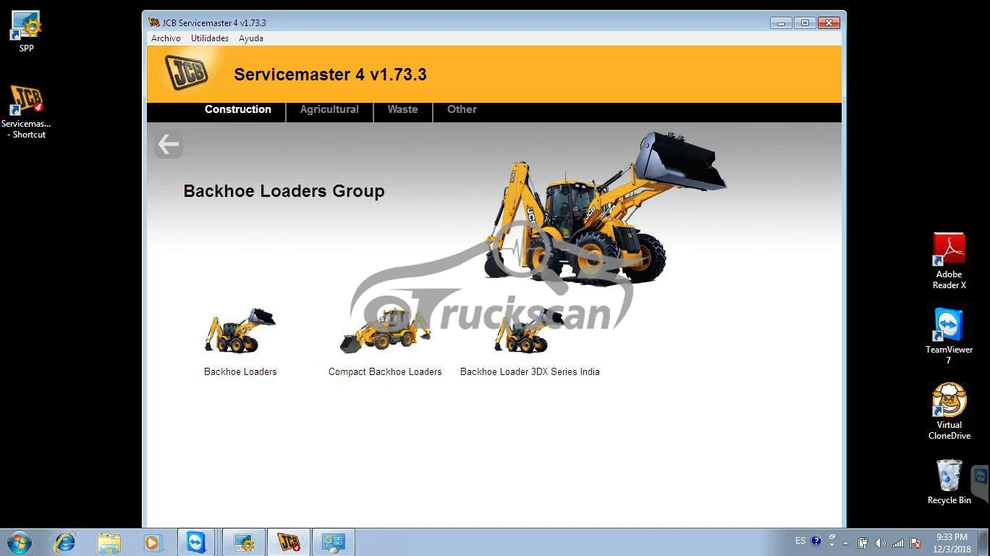Click the Show desktop strip

(x=985, y=542)
